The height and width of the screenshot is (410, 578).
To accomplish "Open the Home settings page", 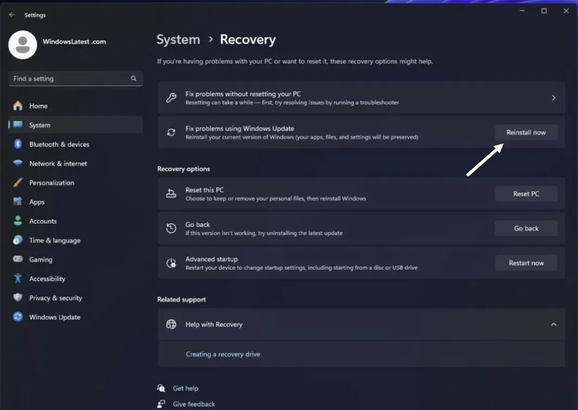I will (x=75, y=105).
